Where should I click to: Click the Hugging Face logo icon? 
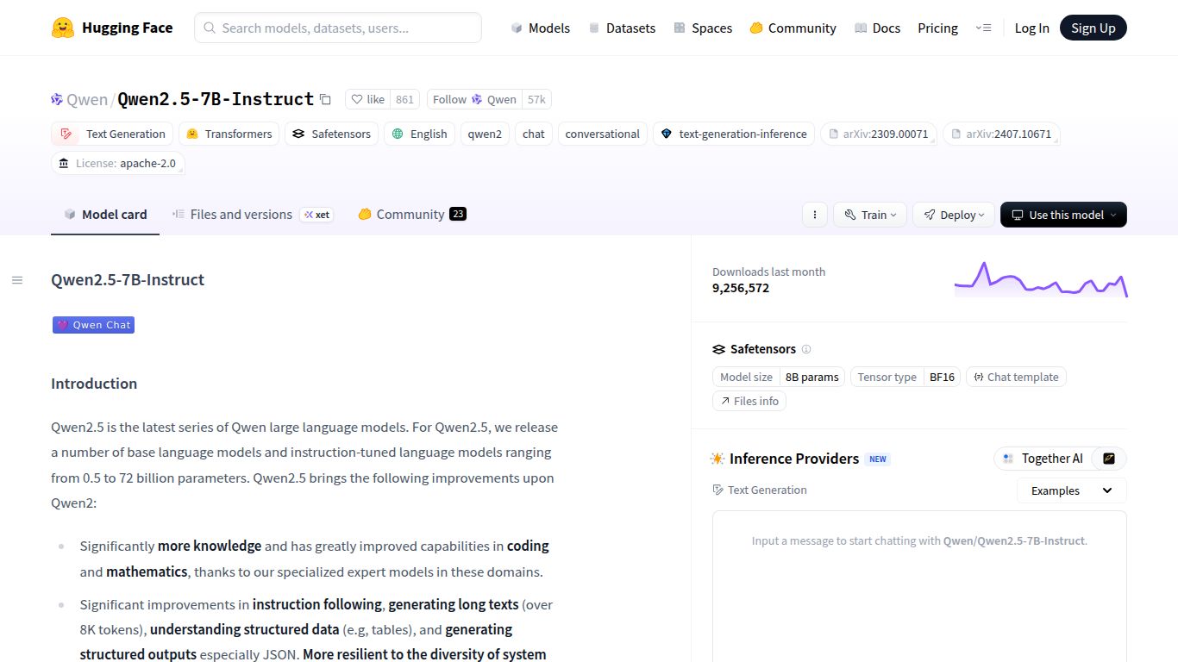pos(63,28)
